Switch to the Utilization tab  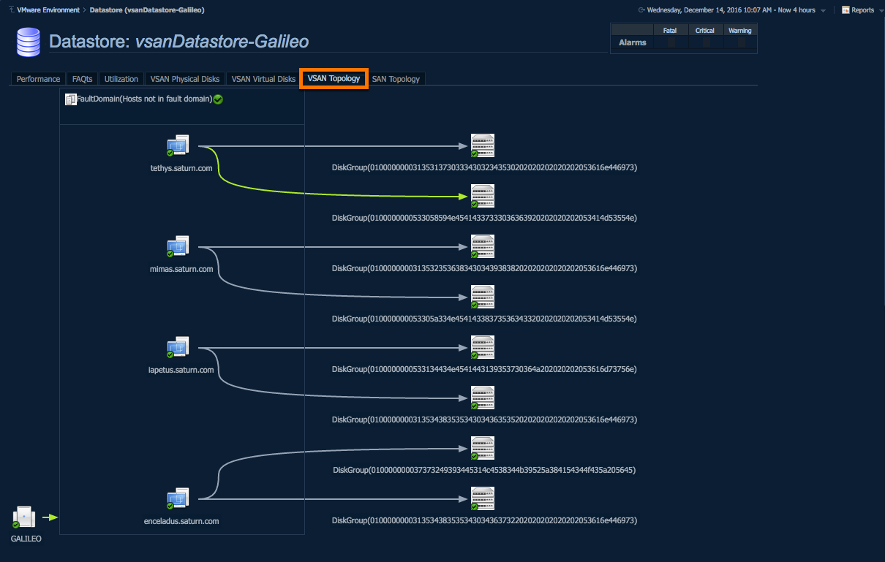click(121, 79)
